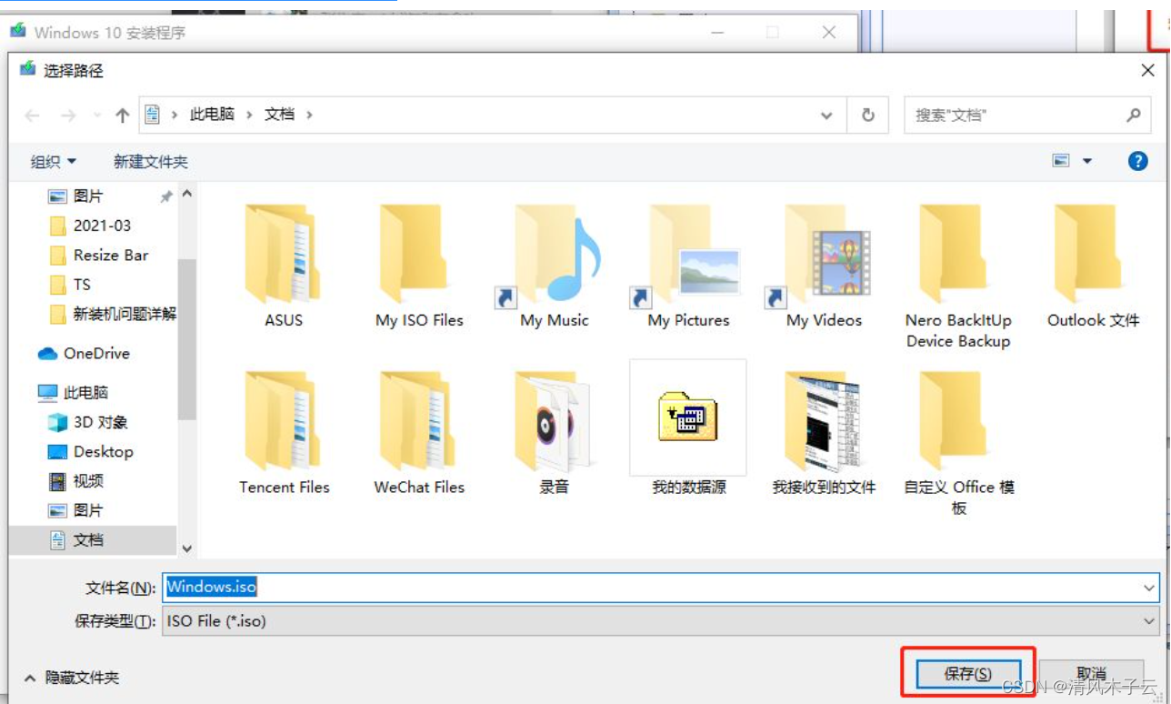
Task: Open the 组织 menu
Action: [54, 162]
